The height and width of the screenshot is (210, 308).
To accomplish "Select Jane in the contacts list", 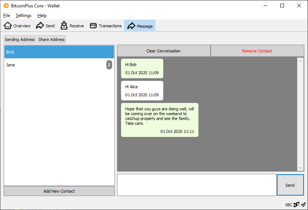I will click(x=59, y=65).
